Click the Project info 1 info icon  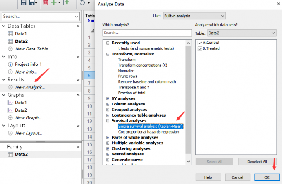click(x=10, y=64)
